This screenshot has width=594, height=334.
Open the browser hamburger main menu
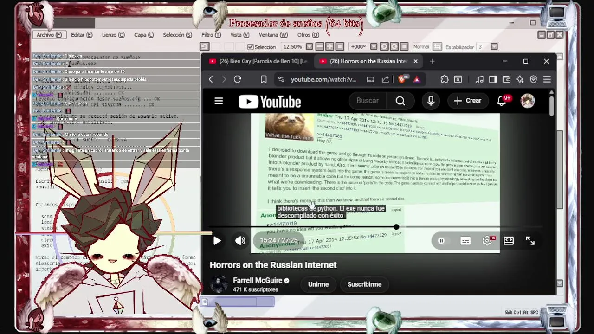[547, 79]
